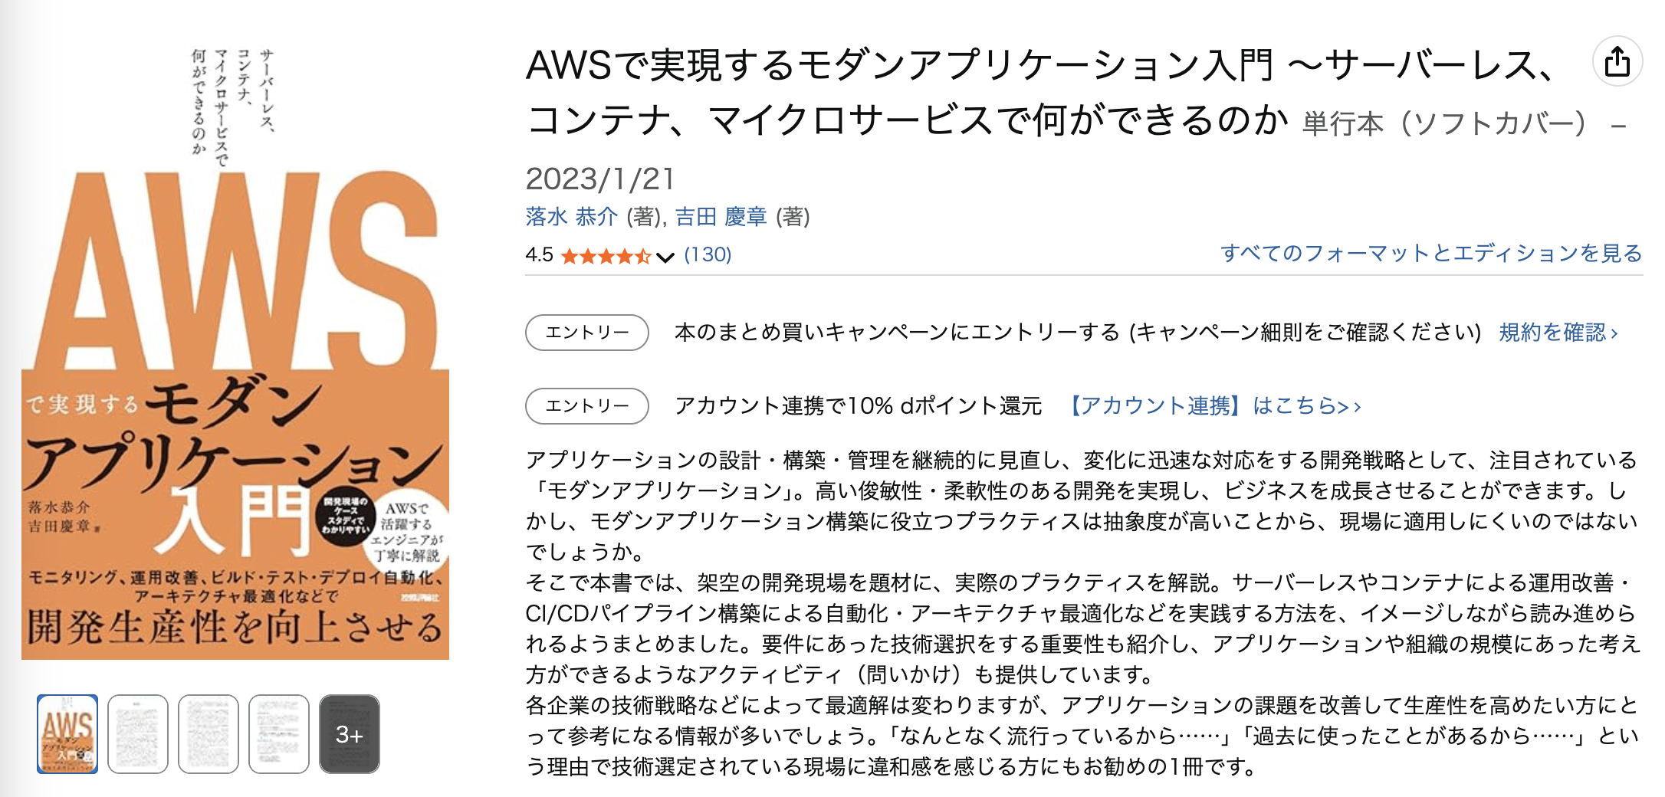Open the (130) customer reviews link

click(708, 254)
